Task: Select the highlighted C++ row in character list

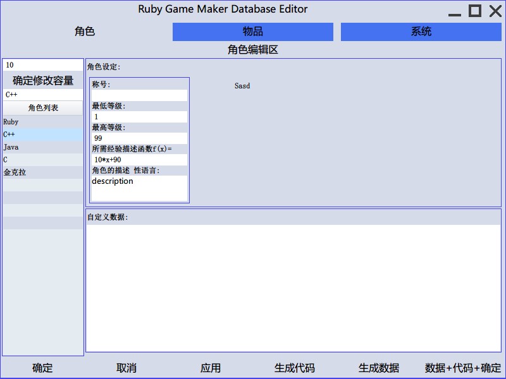Action: click(x=43, y=135)
